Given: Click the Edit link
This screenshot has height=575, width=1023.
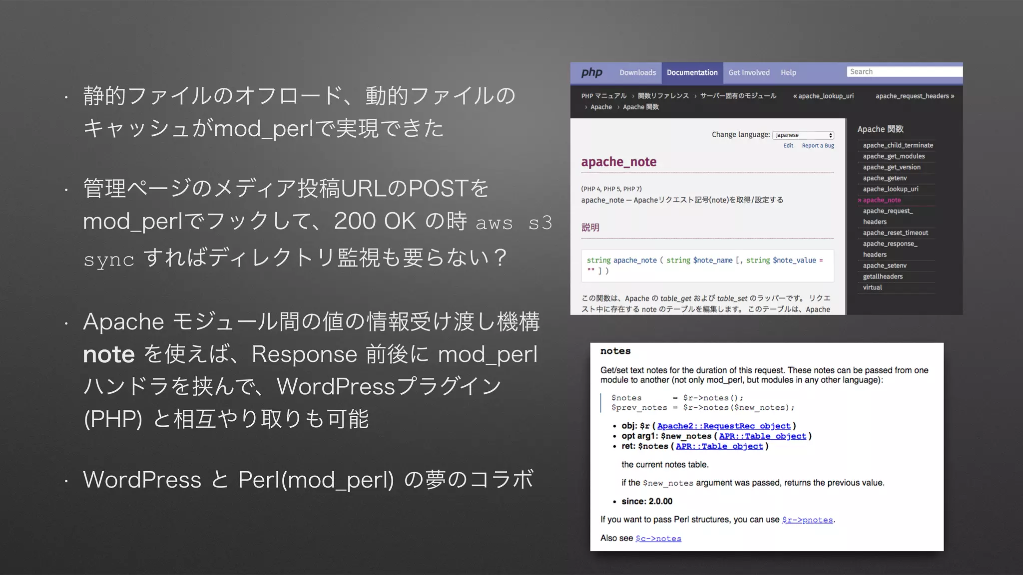Looking at the screenshot, I should point(788,146).
